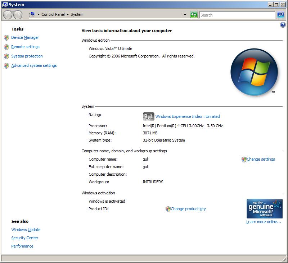Click the window resize grip corner
The image size is (288, 263).
[x=284, y=259]
